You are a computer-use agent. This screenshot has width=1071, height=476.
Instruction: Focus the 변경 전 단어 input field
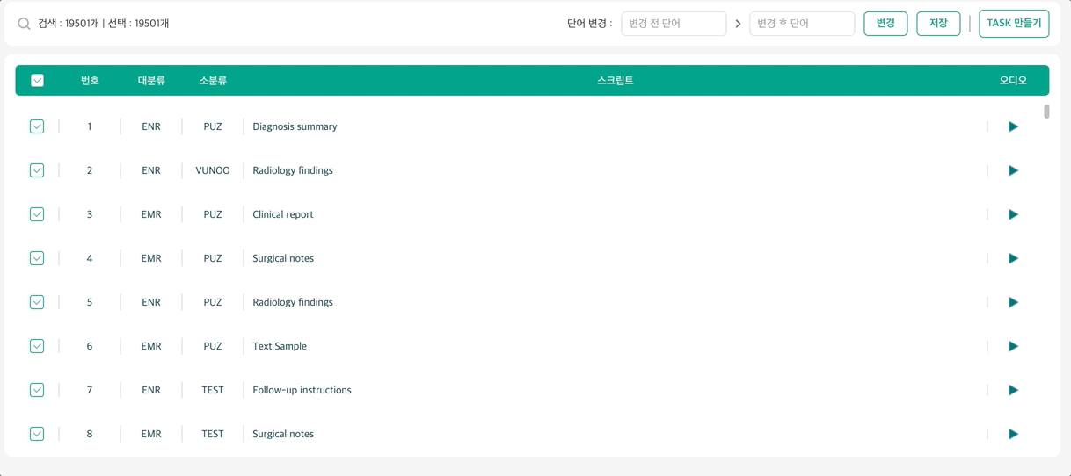click(674, 24)
